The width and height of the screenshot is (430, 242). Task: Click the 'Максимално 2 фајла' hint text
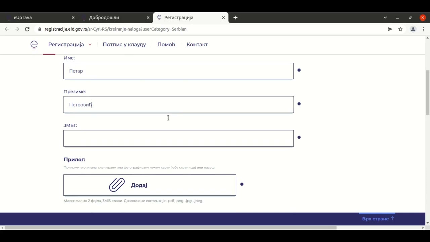tap(133, 201)
